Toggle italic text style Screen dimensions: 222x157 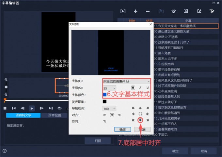coord(140,88)
